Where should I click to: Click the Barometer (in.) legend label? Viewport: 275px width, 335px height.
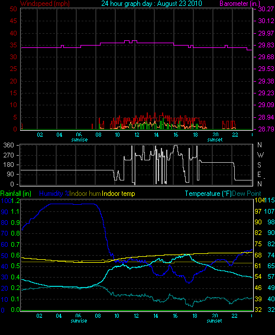[x=240, y=4]
